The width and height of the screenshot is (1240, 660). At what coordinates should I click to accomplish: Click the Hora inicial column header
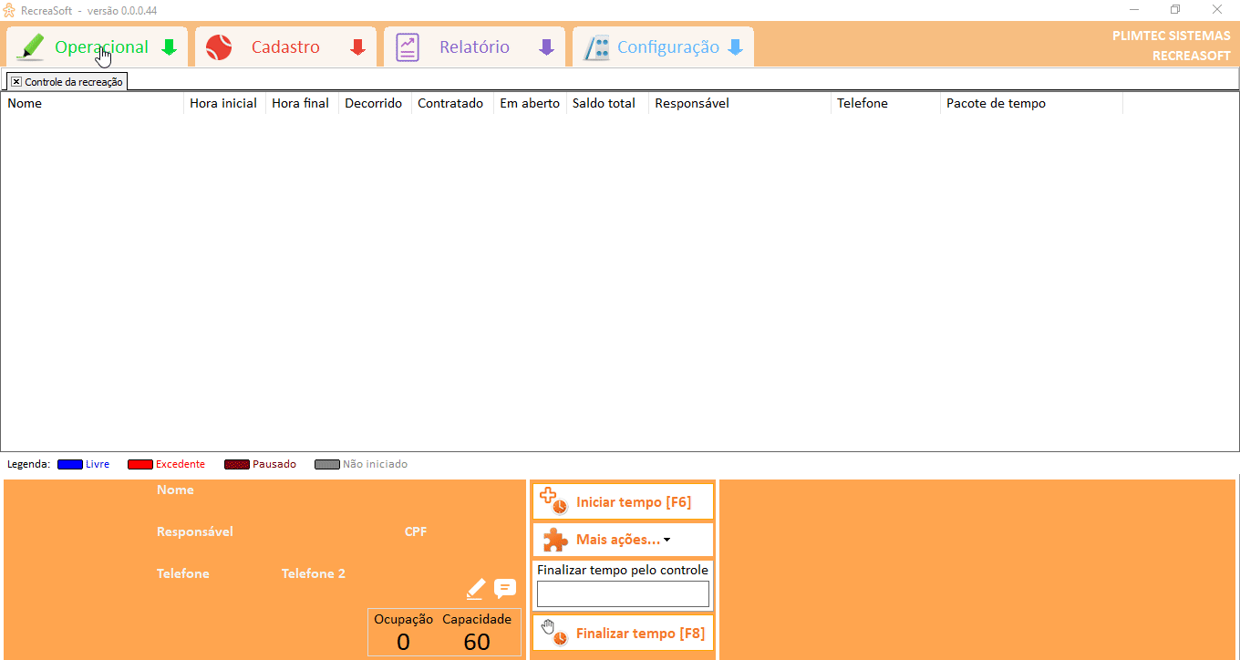(x=225, y=103)
